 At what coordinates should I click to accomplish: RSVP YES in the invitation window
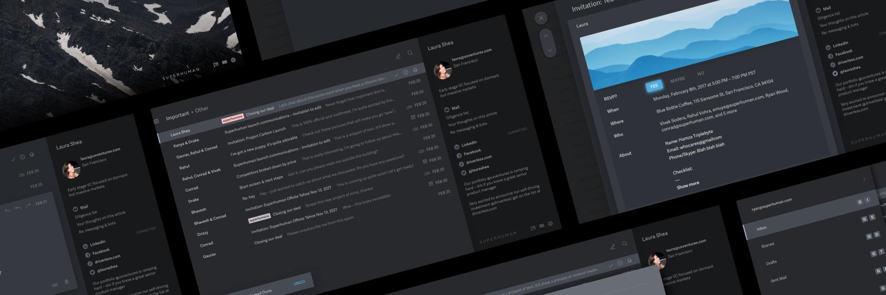(653, 86)
